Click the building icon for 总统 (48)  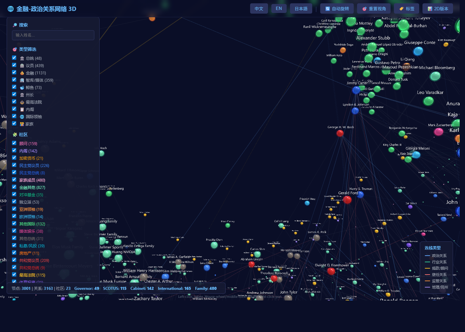(x=22, y=58)
